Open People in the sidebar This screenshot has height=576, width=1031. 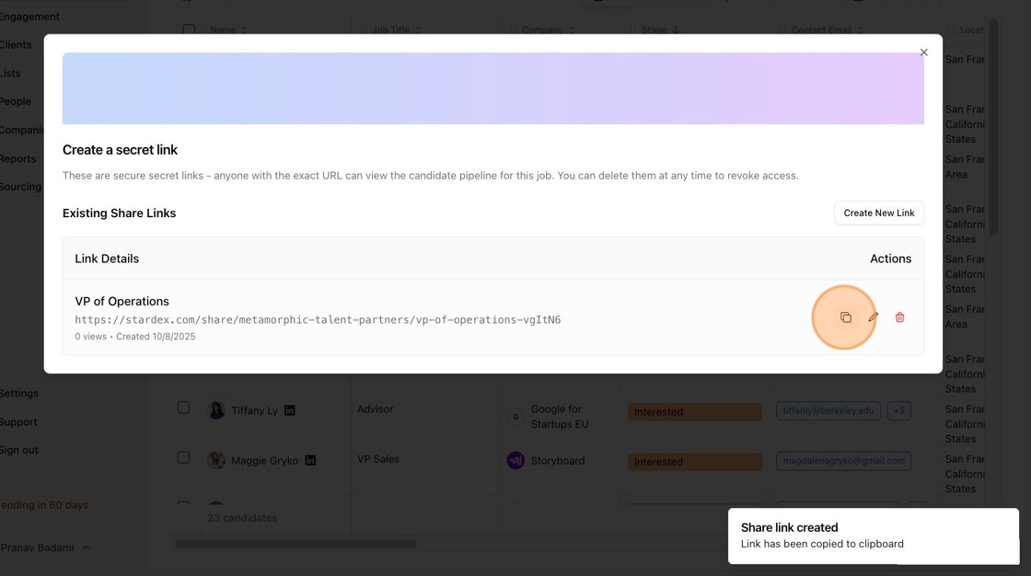coord(16,101)
